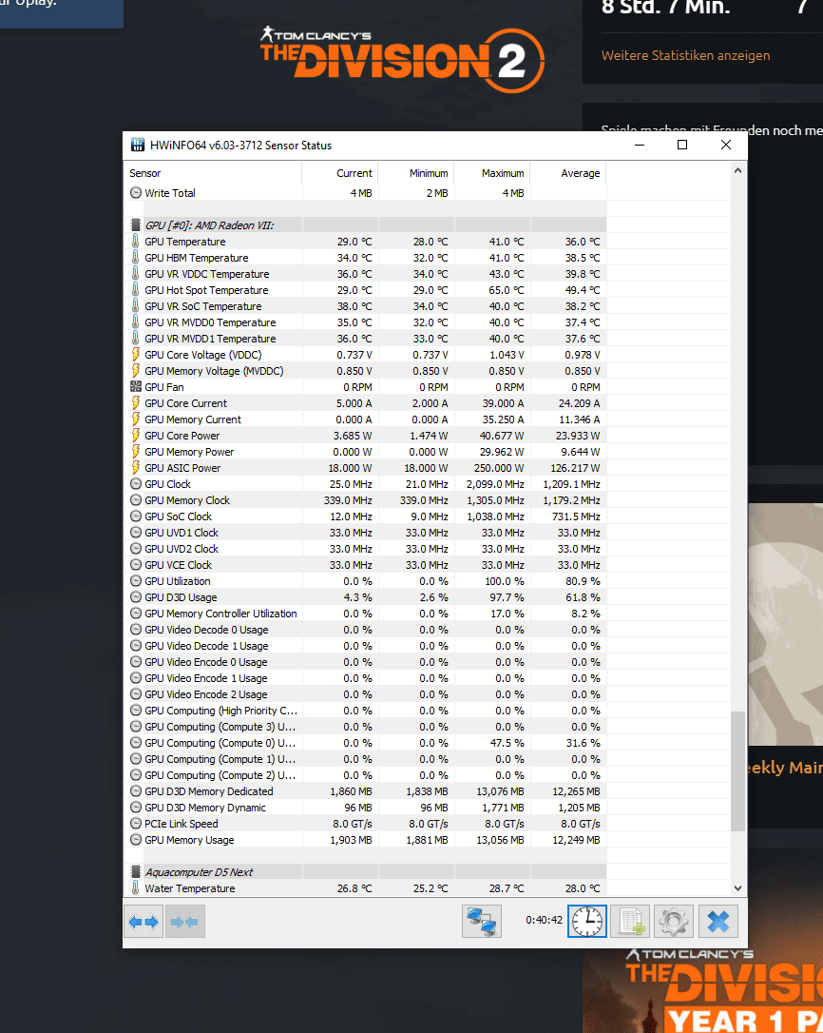Select the 'GPU Video Decode 0 Usage' row

[x=366, y=629]
